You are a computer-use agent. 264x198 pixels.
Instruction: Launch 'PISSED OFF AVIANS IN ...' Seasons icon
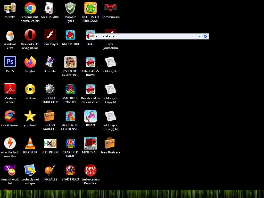70,62
